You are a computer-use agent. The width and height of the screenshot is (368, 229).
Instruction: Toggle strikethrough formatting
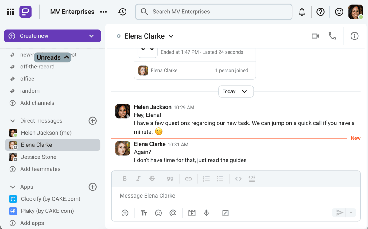pyautogui.click(x=152, y=179)
